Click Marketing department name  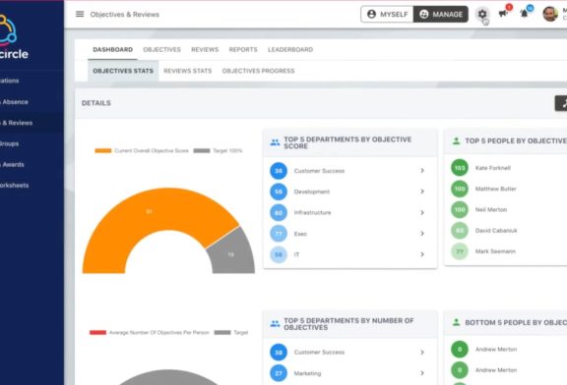pyautogui.click(x=307, y=373)
